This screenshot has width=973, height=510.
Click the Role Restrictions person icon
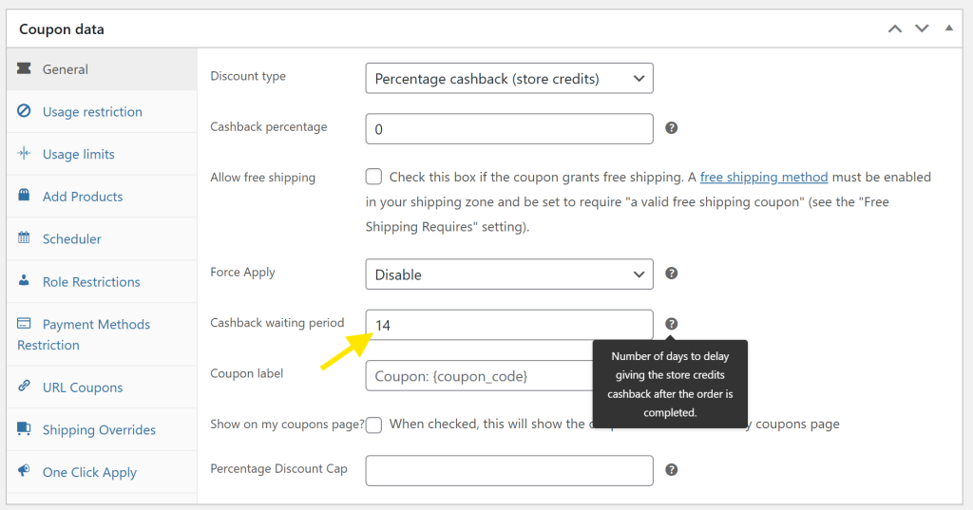(24, 280)
